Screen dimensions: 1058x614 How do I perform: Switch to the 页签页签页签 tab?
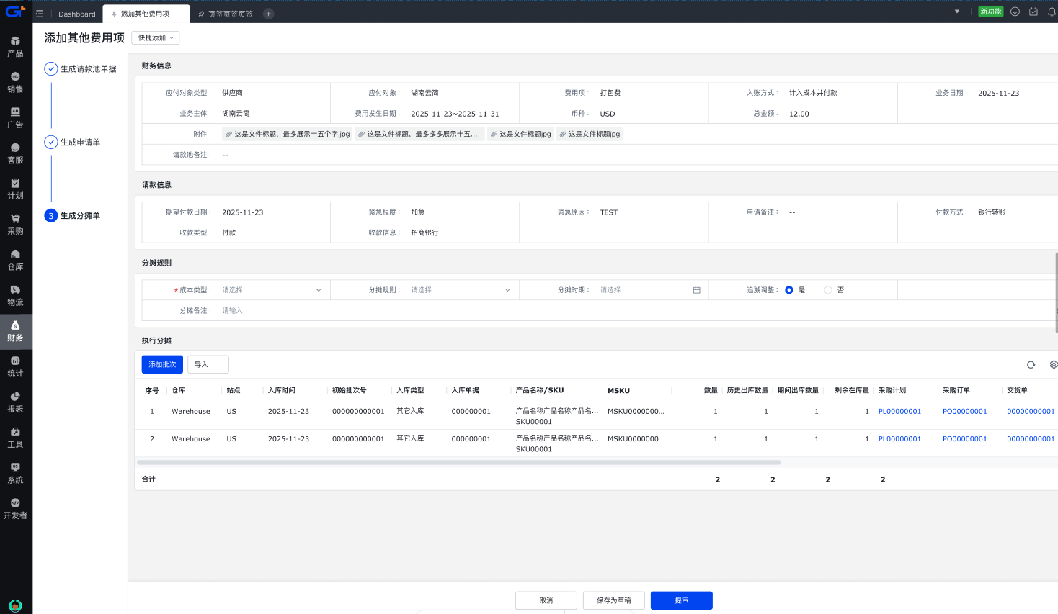(230, 14)
